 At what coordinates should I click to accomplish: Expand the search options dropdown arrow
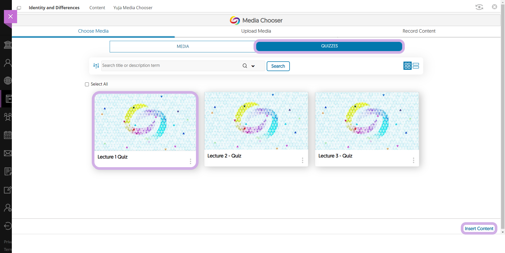point(253,66)
